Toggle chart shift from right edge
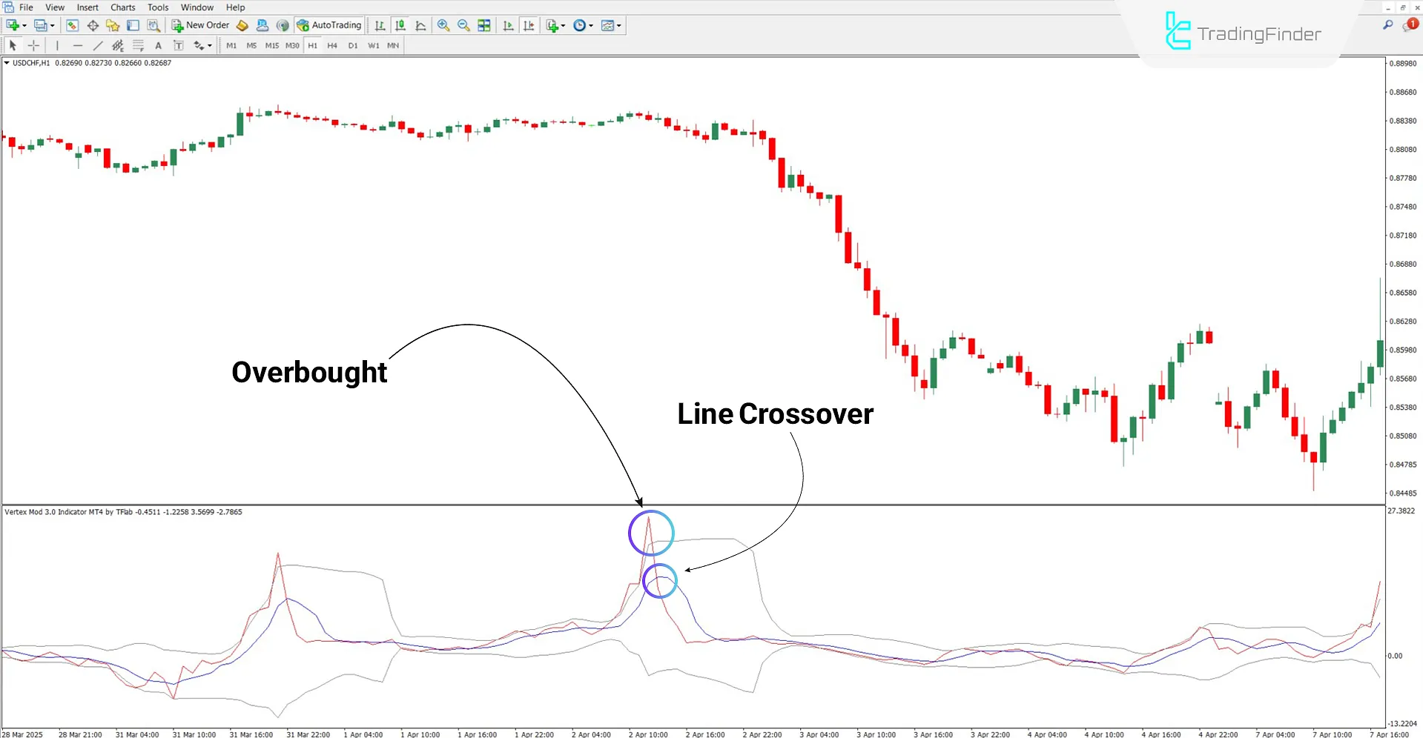Image resolution: width=1423 pixels, height=738 pixels. coord(529,25)
